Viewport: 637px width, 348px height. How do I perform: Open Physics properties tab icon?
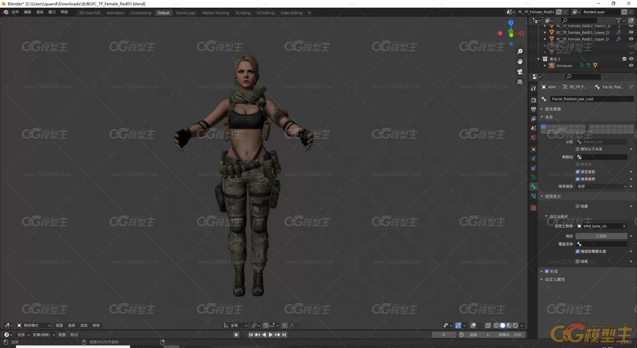[x=533, y=158]
